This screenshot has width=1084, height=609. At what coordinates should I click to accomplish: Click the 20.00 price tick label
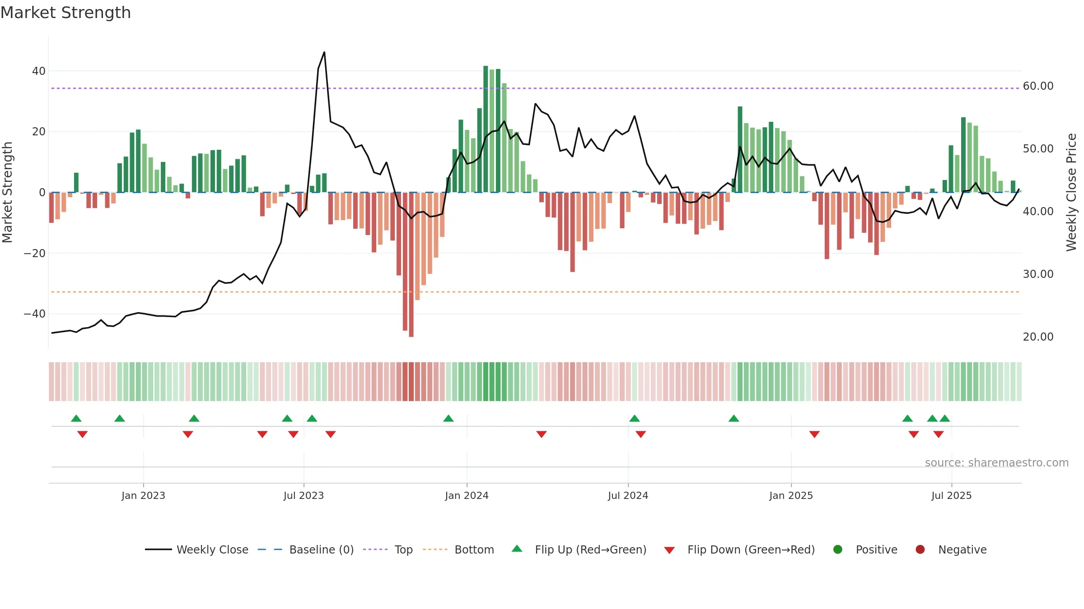1038,337
